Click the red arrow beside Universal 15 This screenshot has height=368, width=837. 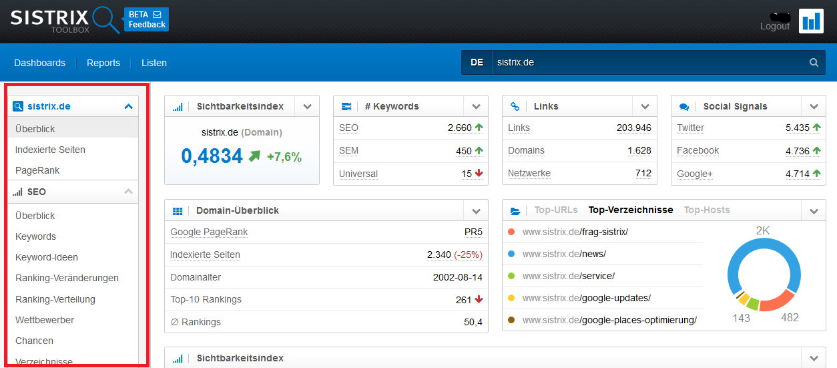click(x=479, y=174)
